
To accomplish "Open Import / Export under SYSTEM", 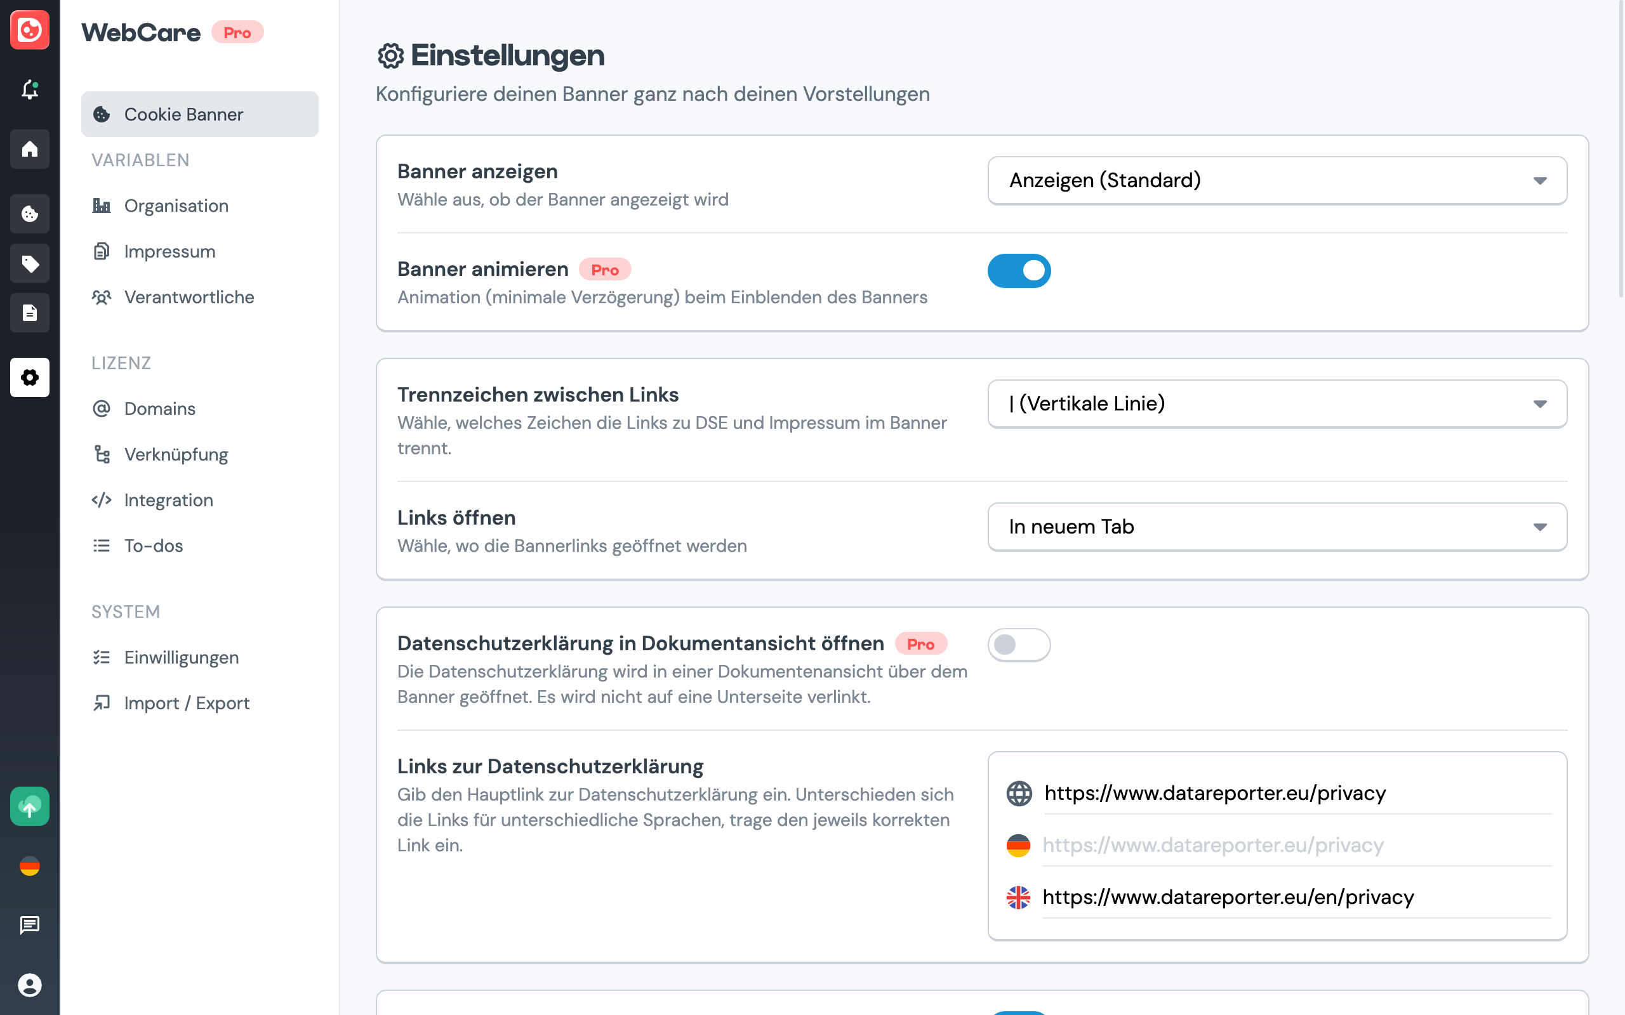I will pos(186,702).
